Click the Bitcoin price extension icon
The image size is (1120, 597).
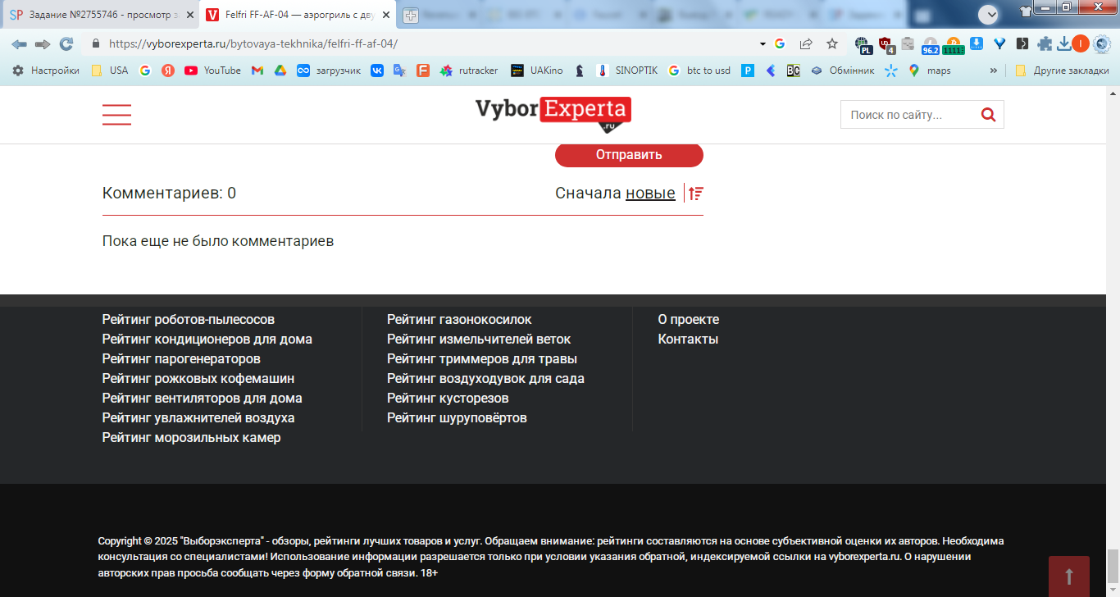953,45
